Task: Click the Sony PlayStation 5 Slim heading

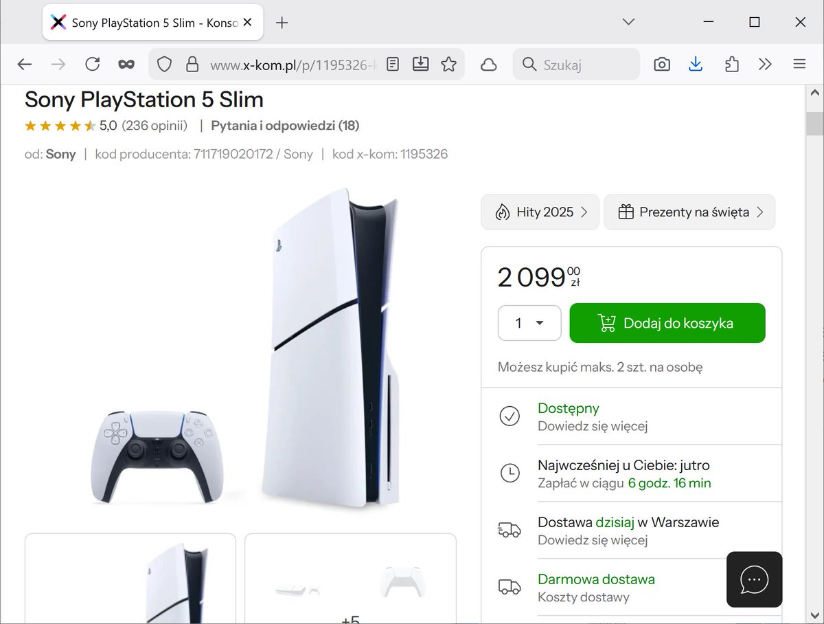Action: [144, 99]
